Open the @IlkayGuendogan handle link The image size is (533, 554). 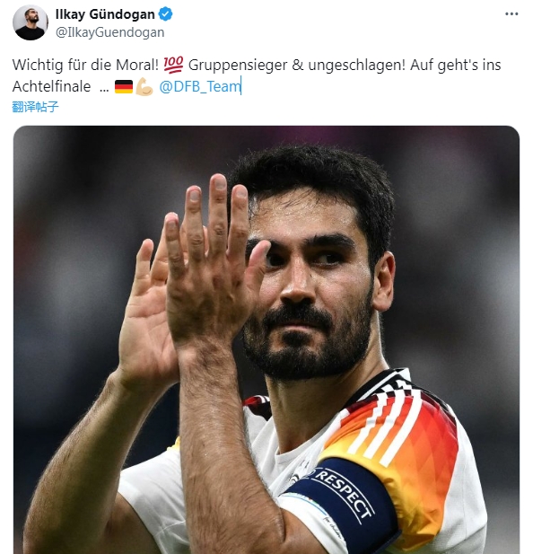[109, 32]
